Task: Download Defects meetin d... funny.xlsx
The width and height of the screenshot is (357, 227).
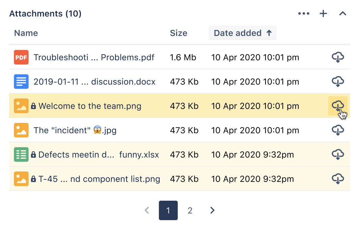Action: pos(338,154)
